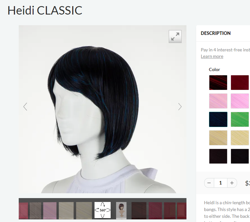Pick the golden blonde color swatch
The image size is (250, 222).
pos(218,138)
